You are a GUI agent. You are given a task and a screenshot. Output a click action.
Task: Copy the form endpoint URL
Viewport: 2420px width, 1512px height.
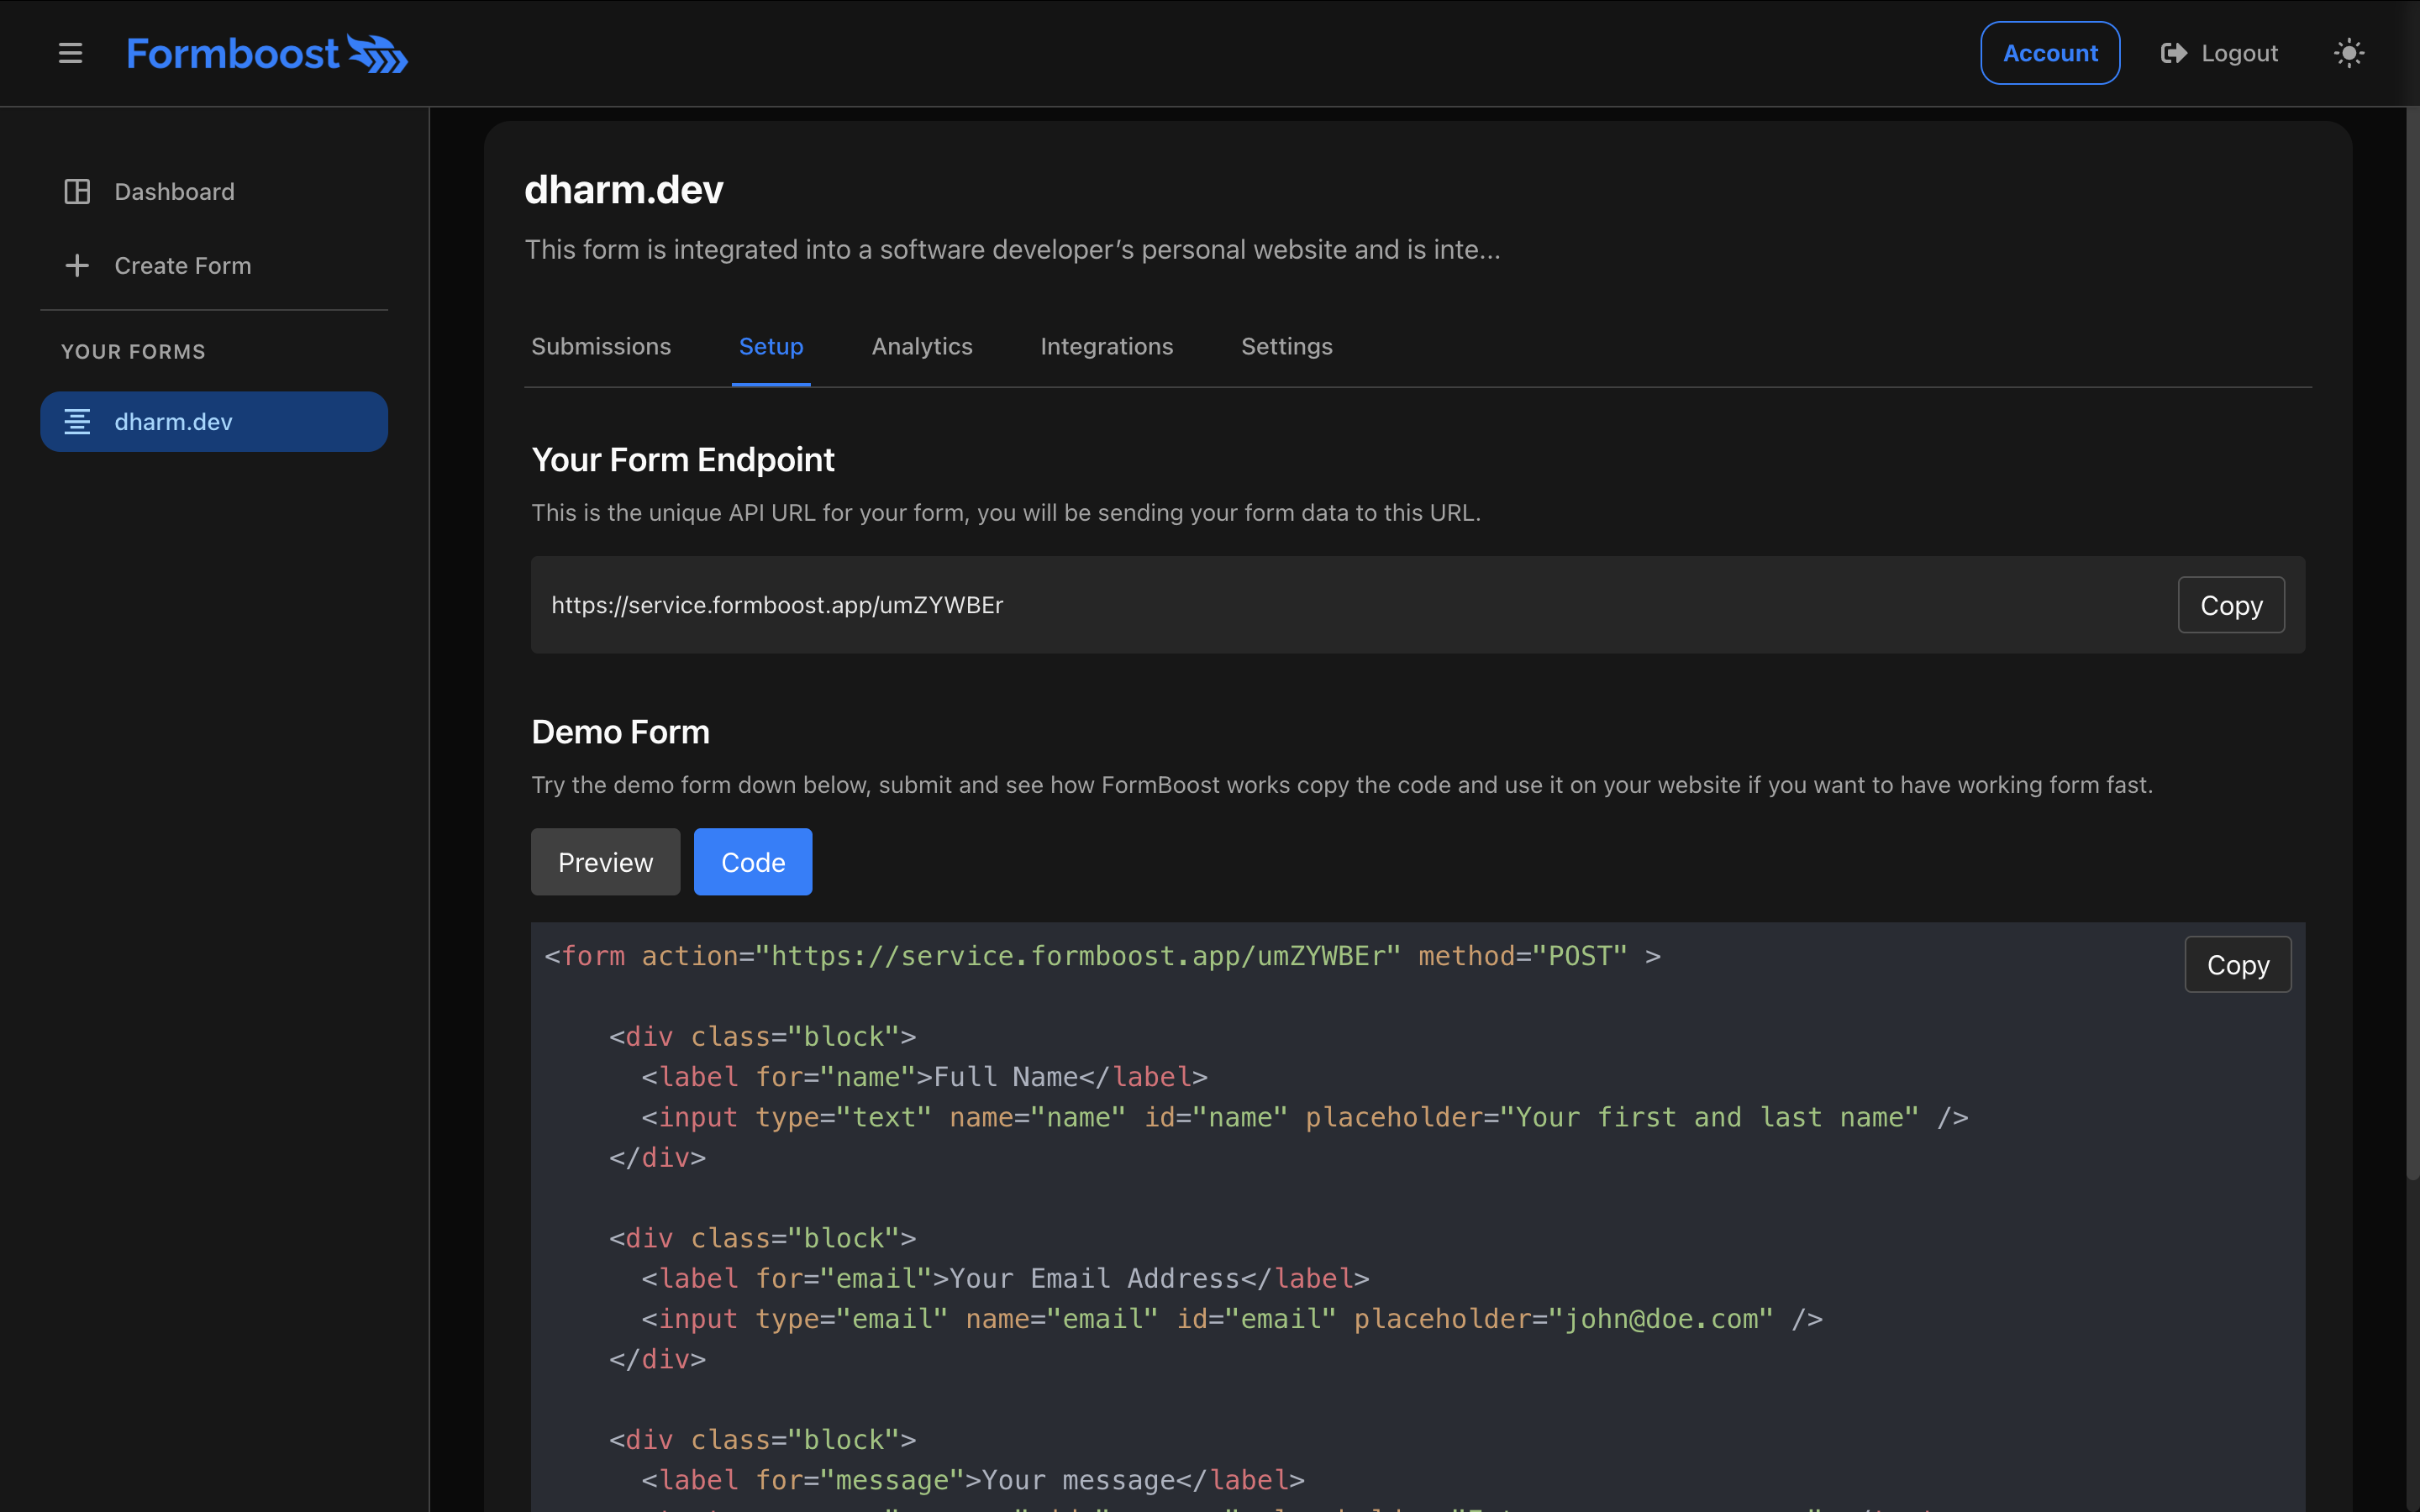click(x=2230, y=604)
